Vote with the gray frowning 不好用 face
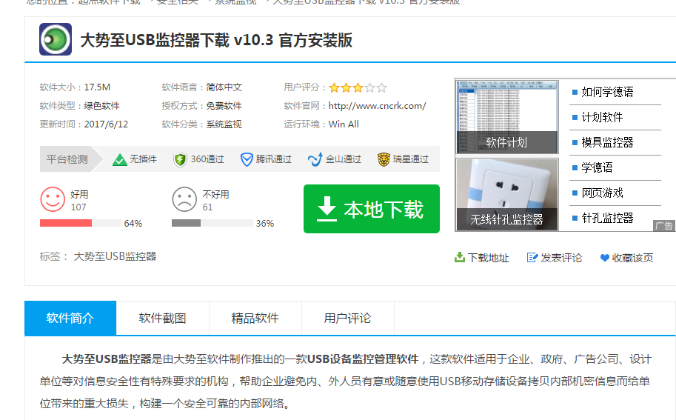The width and height of the screenshot is (676, 420). 184,199
